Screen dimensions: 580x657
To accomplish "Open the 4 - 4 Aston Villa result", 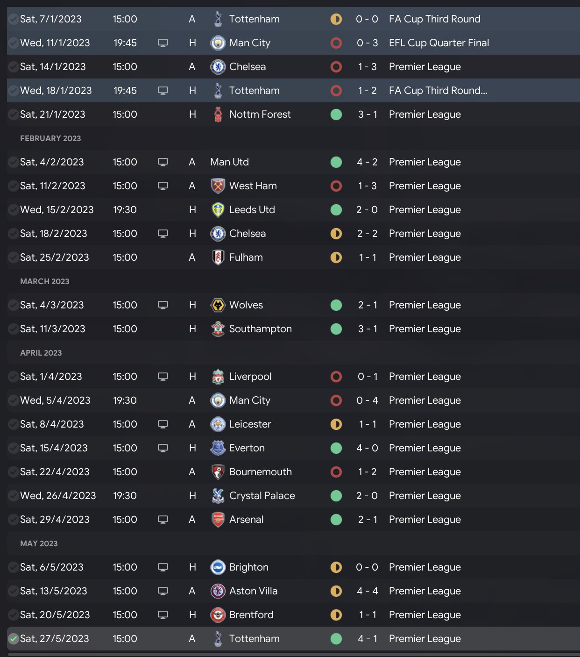I will click(x=367, y=591).
